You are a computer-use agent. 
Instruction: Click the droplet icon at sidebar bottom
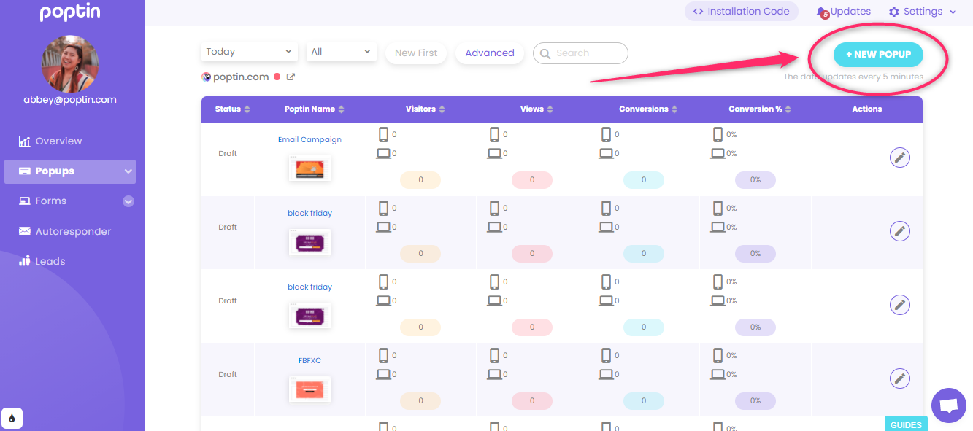[12, 419]
